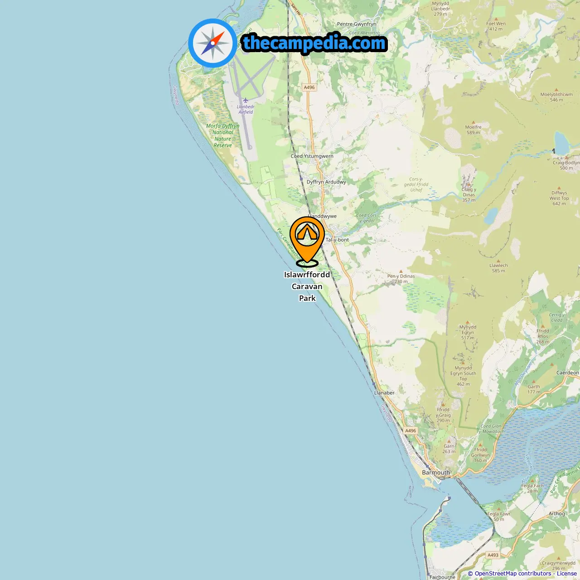Click the Llanaber village label
This screenshot has width=580, height=580.
[384, 393]
